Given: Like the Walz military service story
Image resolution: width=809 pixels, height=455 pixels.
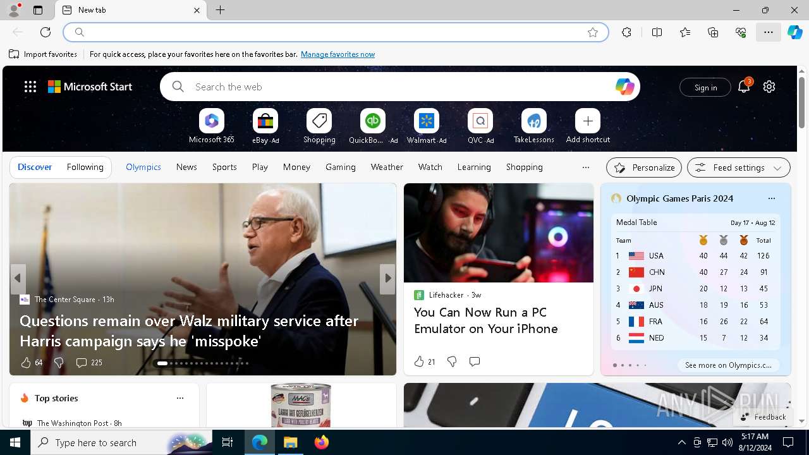Looking at the screenshot, I should 26,363.
